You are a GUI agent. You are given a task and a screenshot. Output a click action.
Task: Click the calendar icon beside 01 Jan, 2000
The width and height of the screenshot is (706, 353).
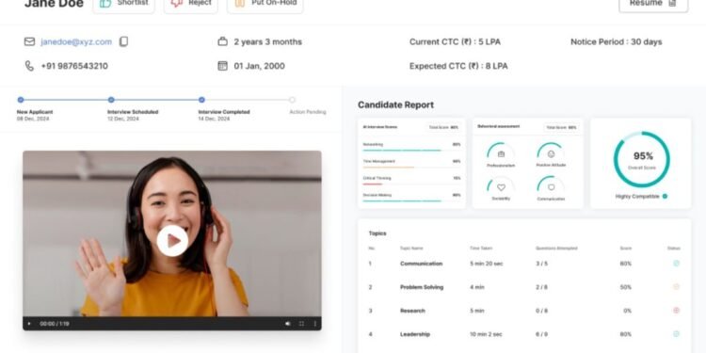[x=222, y=66]
